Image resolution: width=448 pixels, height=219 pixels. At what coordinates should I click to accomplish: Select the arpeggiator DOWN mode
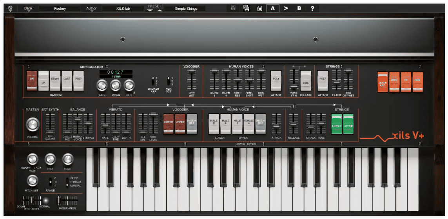point(55,81)
